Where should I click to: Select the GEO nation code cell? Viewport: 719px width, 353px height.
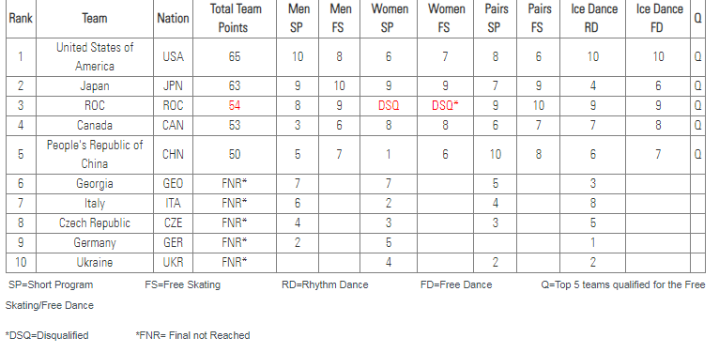173,184
